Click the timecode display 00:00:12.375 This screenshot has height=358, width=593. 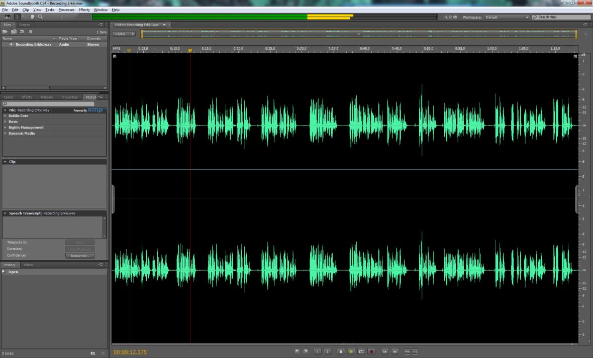(x=130, y=352)
